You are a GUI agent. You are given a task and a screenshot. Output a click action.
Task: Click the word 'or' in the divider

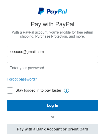pos(52,117)
